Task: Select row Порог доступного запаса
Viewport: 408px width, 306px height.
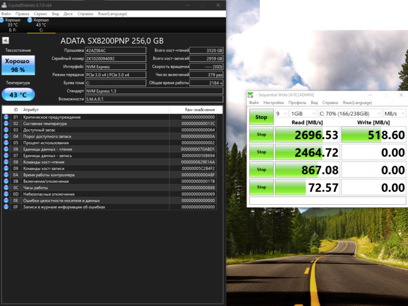Action: coord(109,136)
